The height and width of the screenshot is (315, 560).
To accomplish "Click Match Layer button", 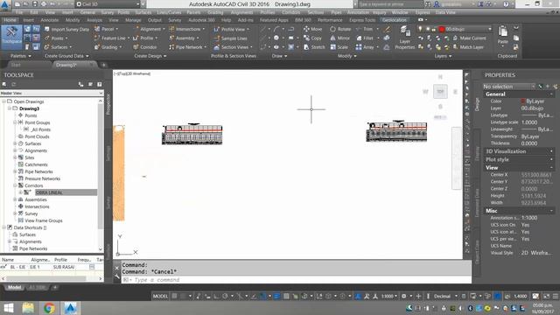I will point(468,47).
